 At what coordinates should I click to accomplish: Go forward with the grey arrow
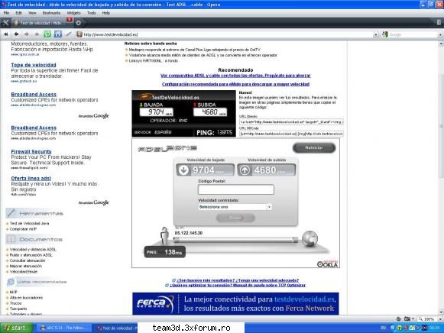tap(26, 34)
